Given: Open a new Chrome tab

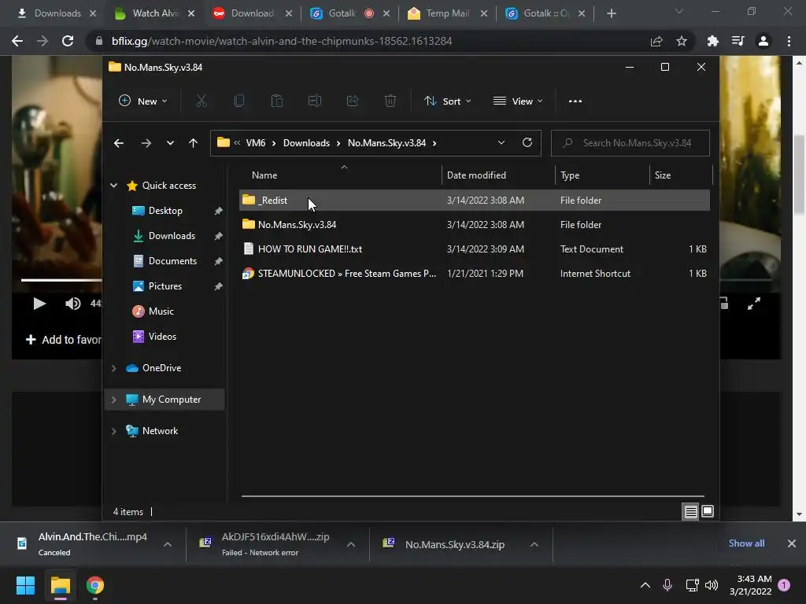Looking at the screenshot, I should pyautogui.click(x=611, y=13).
